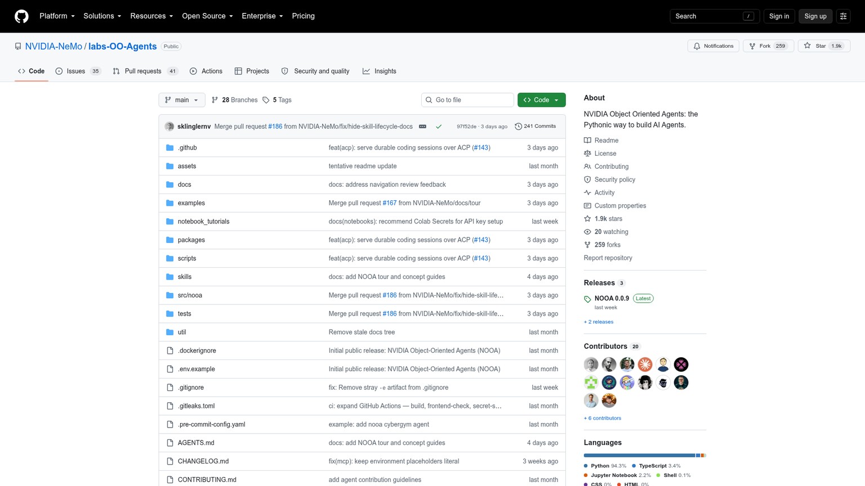Open Custom properties link
The width and height of the screenshot is (865, 486).
tap(620, 206)
